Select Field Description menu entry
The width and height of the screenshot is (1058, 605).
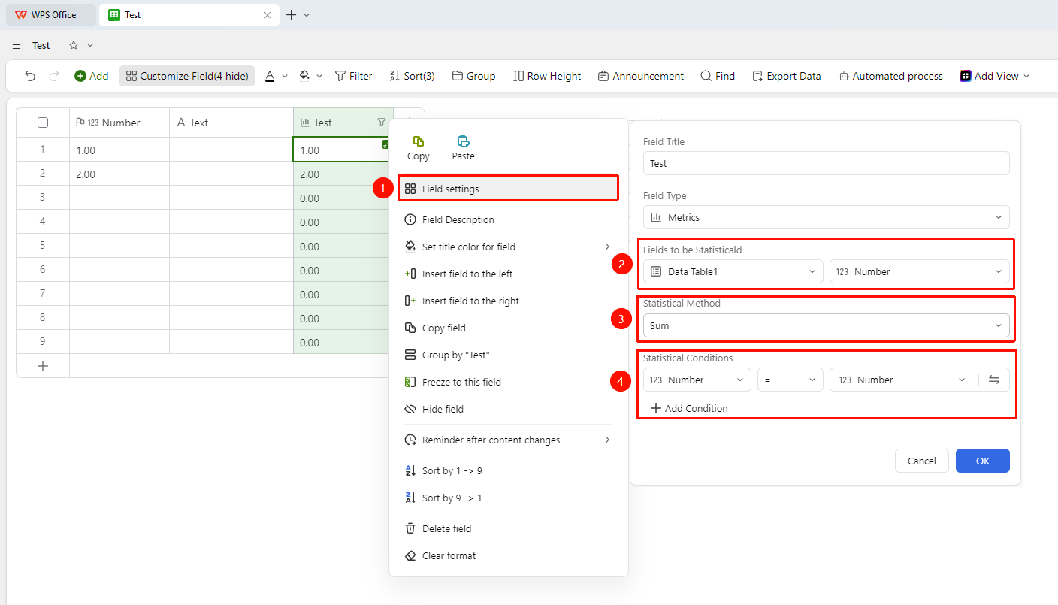[508, 219]
